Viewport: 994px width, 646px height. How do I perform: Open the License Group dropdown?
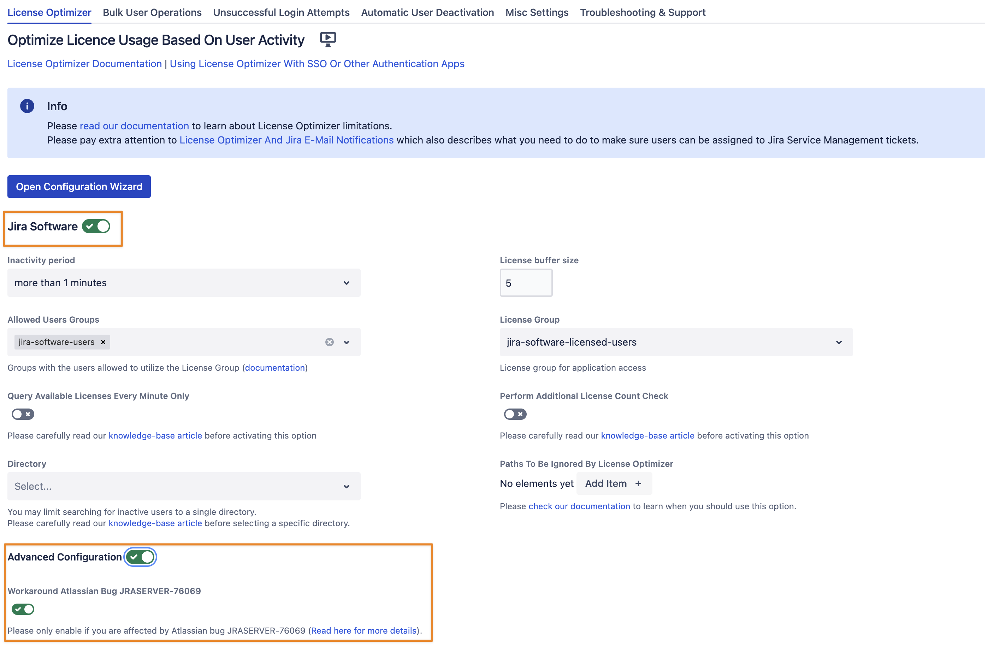676,342
